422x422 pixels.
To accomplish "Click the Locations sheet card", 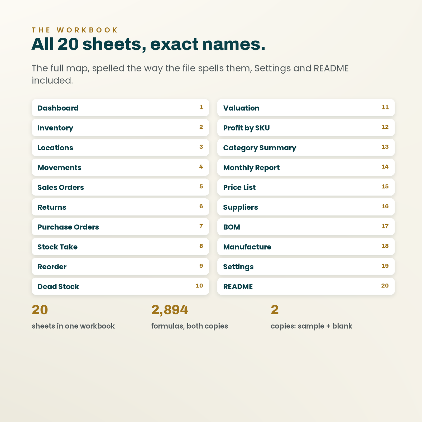I will [x=120, y=147].
